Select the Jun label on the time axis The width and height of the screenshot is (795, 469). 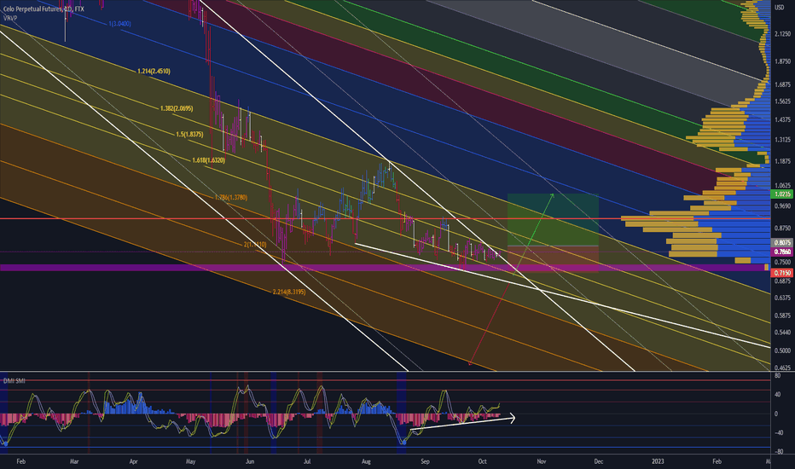point(249,461)
